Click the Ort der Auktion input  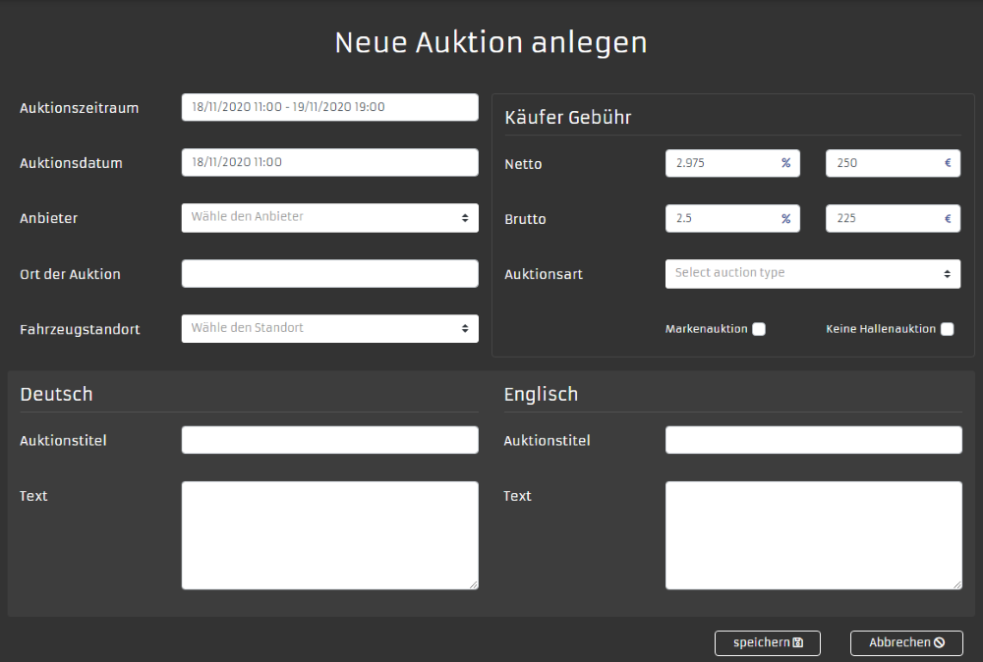329,274
